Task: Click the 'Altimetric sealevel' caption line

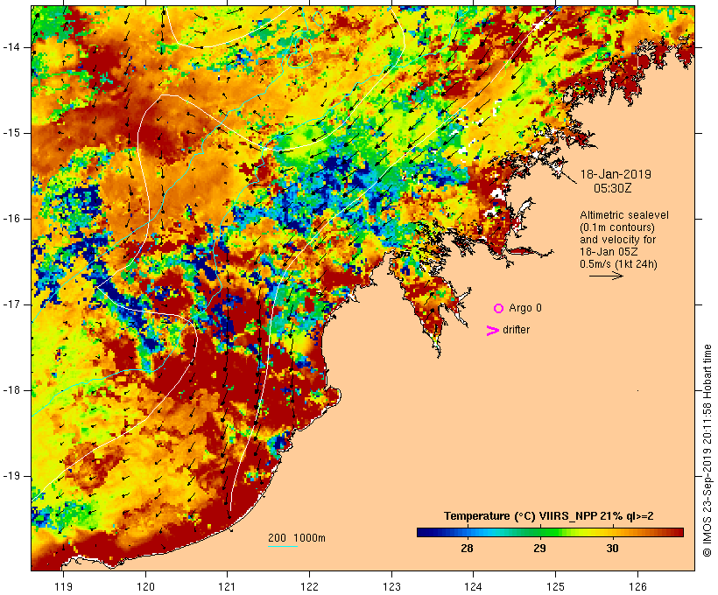Action: tap(624, 215)
